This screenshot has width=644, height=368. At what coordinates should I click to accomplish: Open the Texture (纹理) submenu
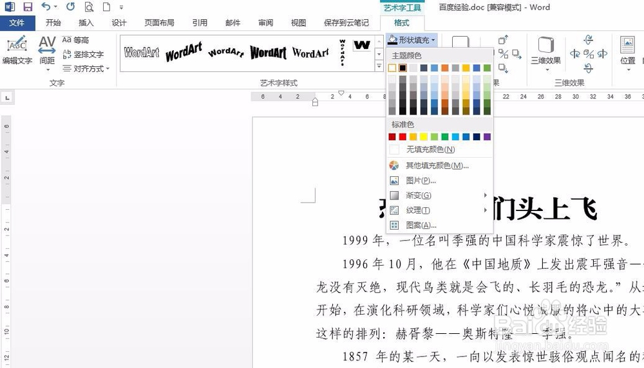click(439, 210)
